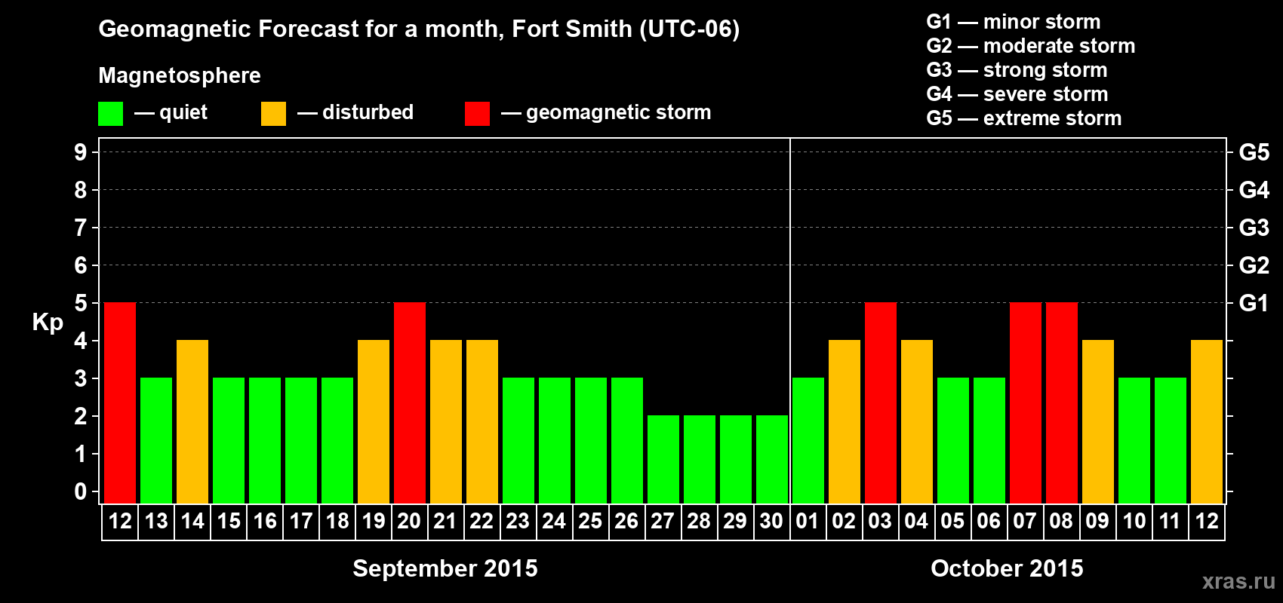Click the green bar for October 01
Image resolution: width=1283 pixels, height=603 pixels.
(x=808, y=440)
